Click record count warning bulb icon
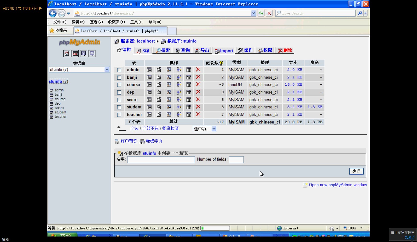Image resolution: width=417 pixels, height=242 pixels. [222, 63]
